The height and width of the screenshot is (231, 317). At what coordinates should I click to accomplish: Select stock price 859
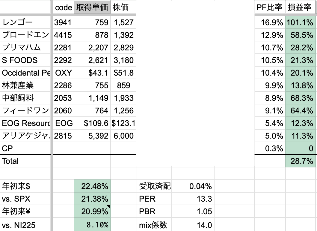pyautogui.click(x=123, y=85)
